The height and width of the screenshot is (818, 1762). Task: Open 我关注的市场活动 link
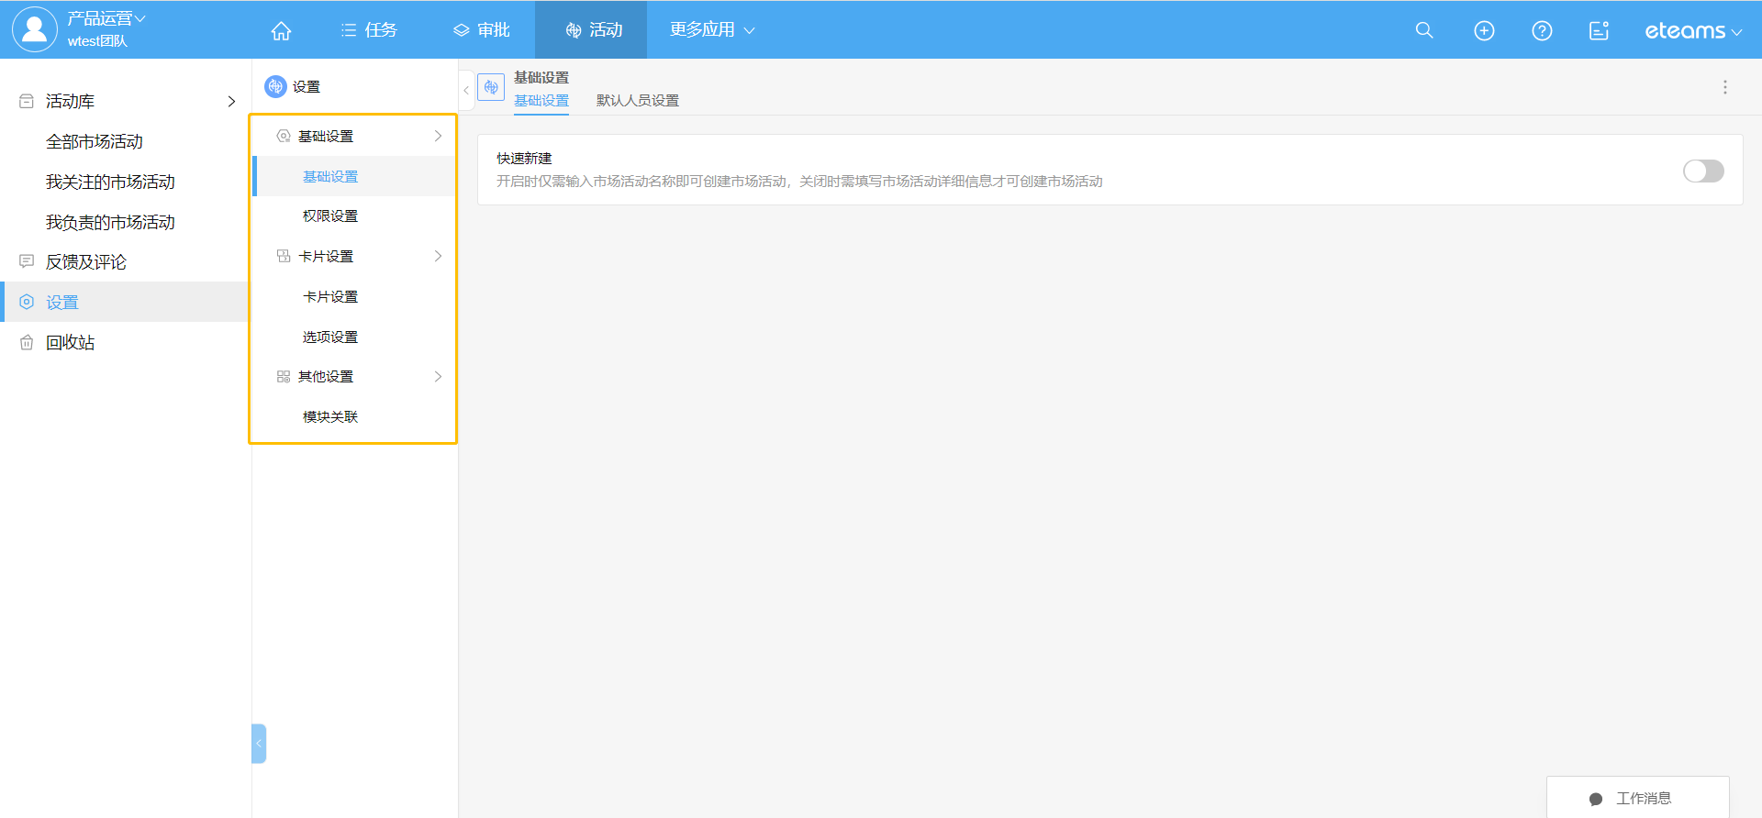tap(110, 182)
